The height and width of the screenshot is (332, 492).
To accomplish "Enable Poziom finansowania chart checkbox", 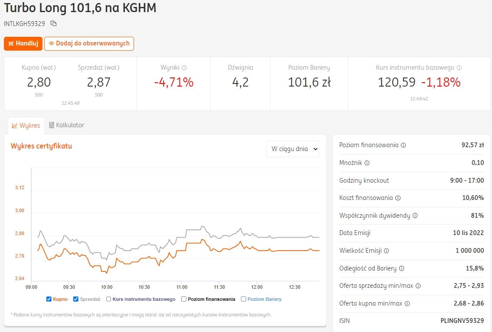I will [184, 299].
